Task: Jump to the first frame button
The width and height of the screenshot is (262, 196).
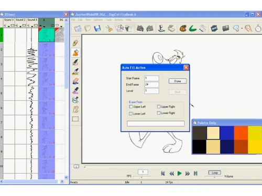Action: (163, 174)
